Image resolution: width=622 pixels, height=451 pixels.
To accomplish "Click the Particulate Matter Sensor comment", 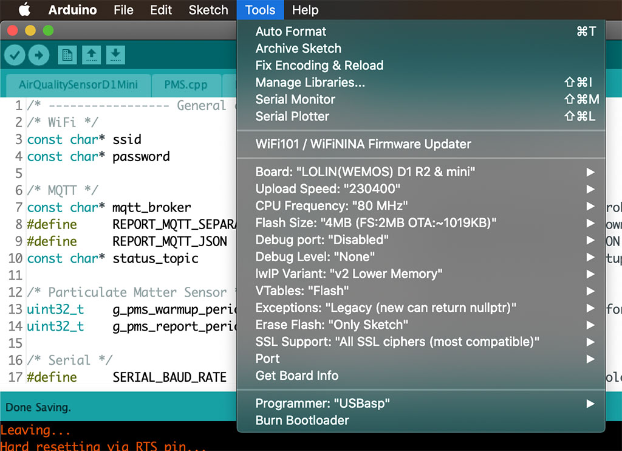I will click(x=132, y=292).
